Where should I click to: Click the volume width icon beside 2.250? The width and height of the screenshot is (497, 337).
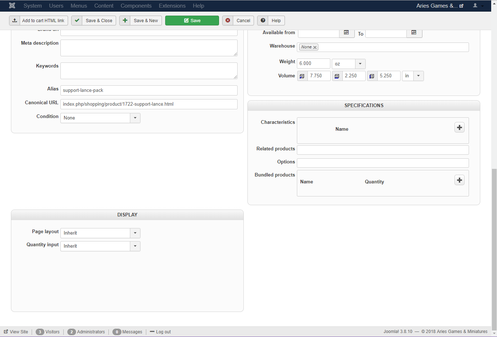pos(337,76)
